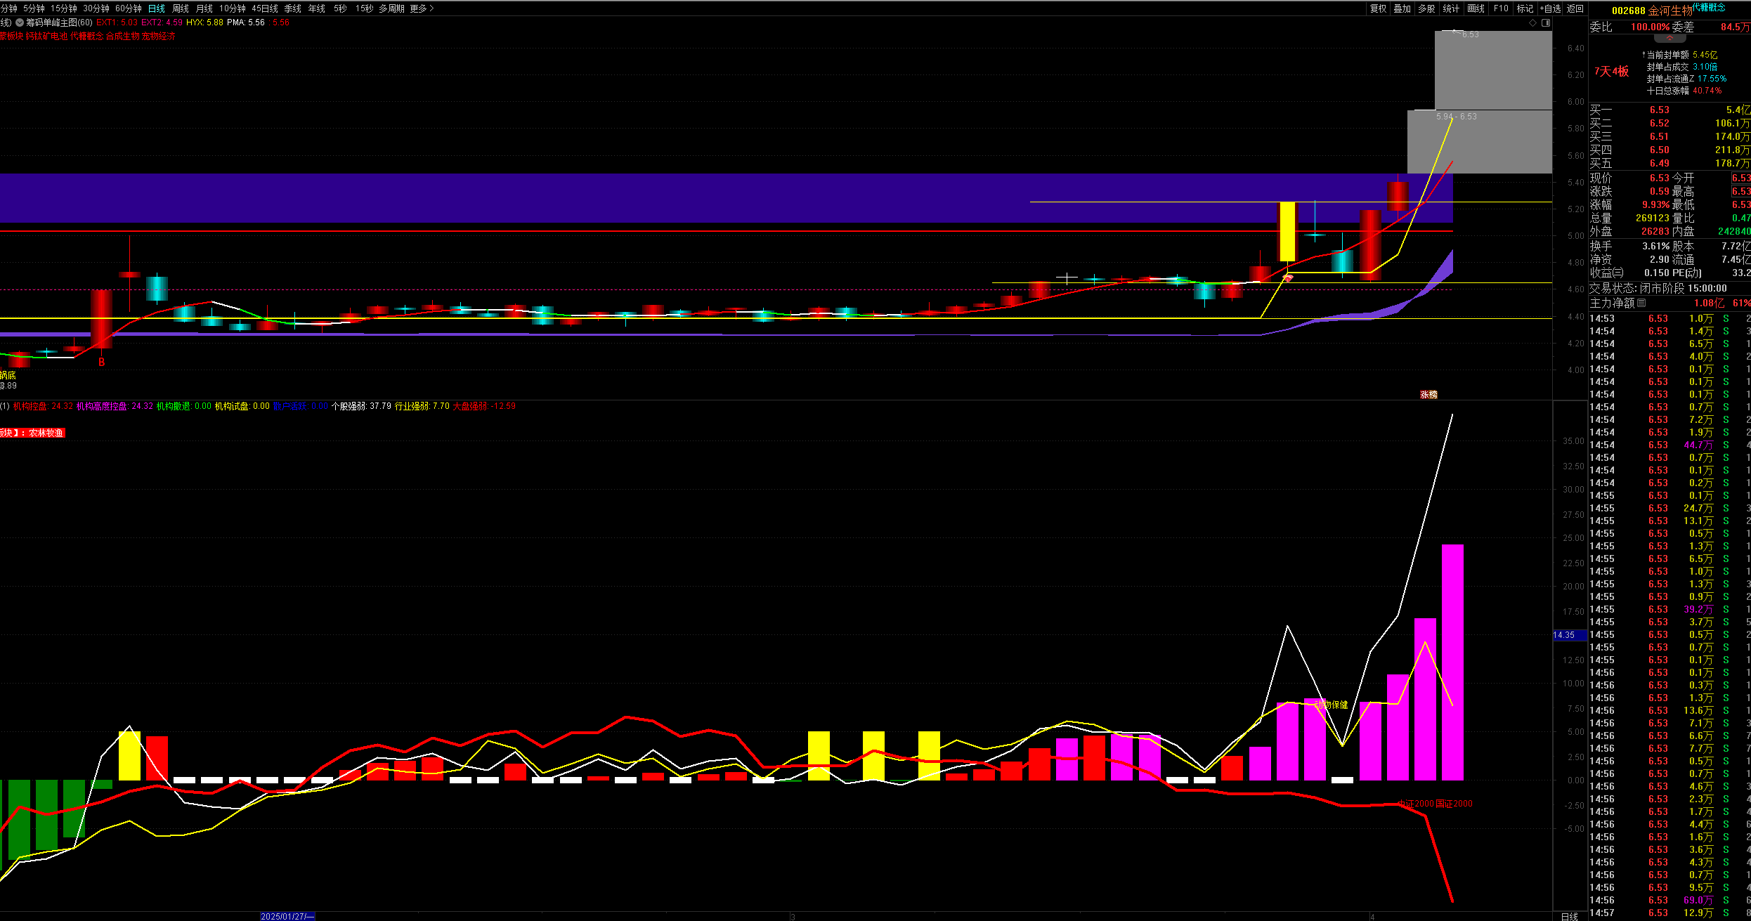Open the 主力净额 detail list icon
Viewport: 1751px width, 921px height.
(1641, 303)
